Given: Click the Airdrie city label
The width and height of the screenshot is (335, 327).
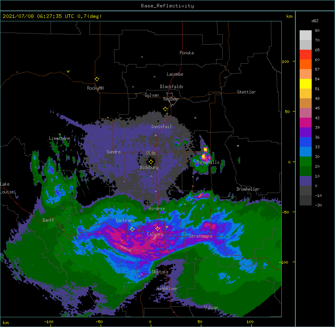Looking at the screenshot, I should 157,209.
